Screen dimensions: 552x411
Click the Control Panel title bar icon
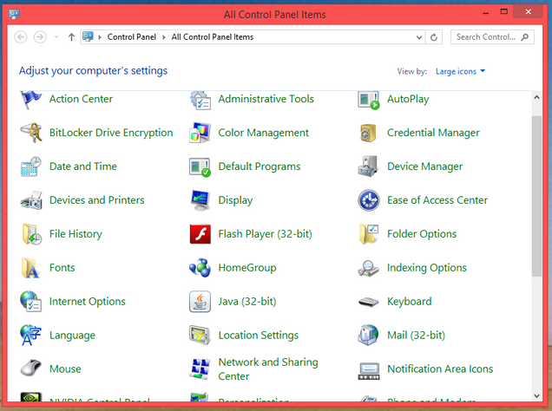click(15, 14)
